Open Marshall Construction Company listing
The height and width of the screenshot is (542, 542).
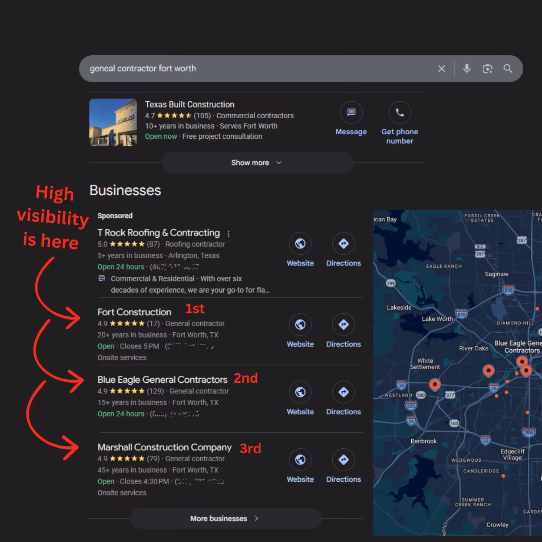165,447
